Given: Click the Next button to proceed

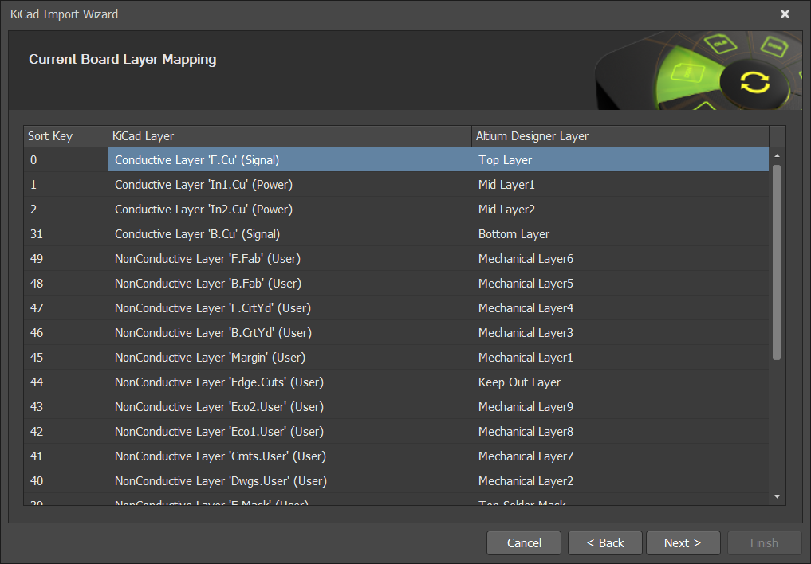Looking at the screenshot, I should [x=683, y=542].
